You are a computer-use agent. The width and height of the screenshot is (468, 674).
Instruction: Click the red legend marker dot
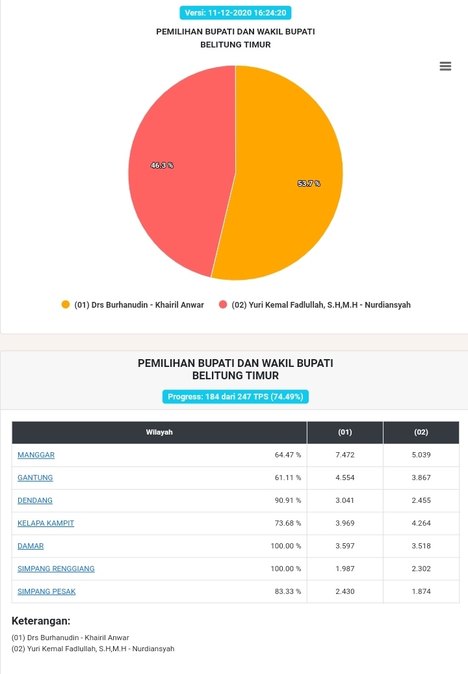pyautogui.click(x=223, y=304)
